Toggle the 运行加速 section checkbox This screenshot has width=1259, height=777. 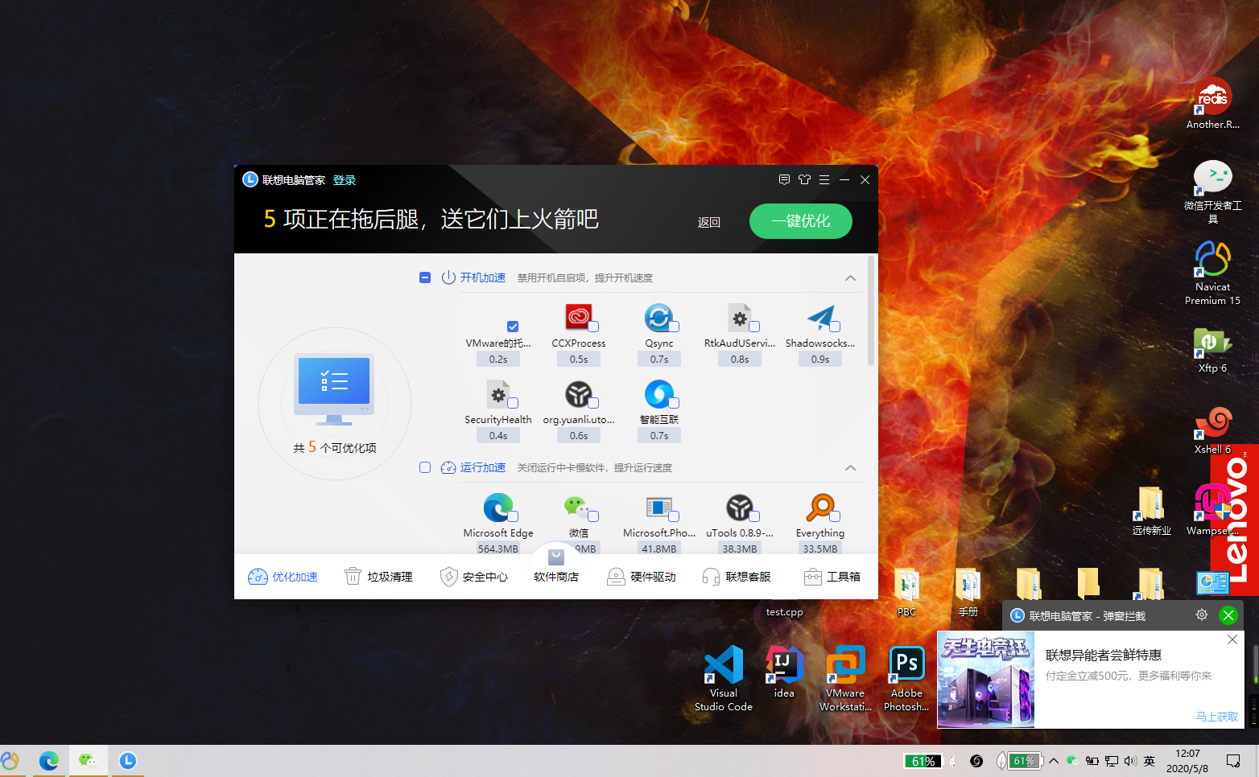425,467
